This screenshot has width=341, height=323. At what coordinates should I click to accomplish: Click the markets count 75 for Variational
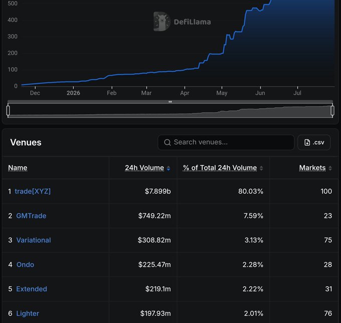tap(328, 240)
